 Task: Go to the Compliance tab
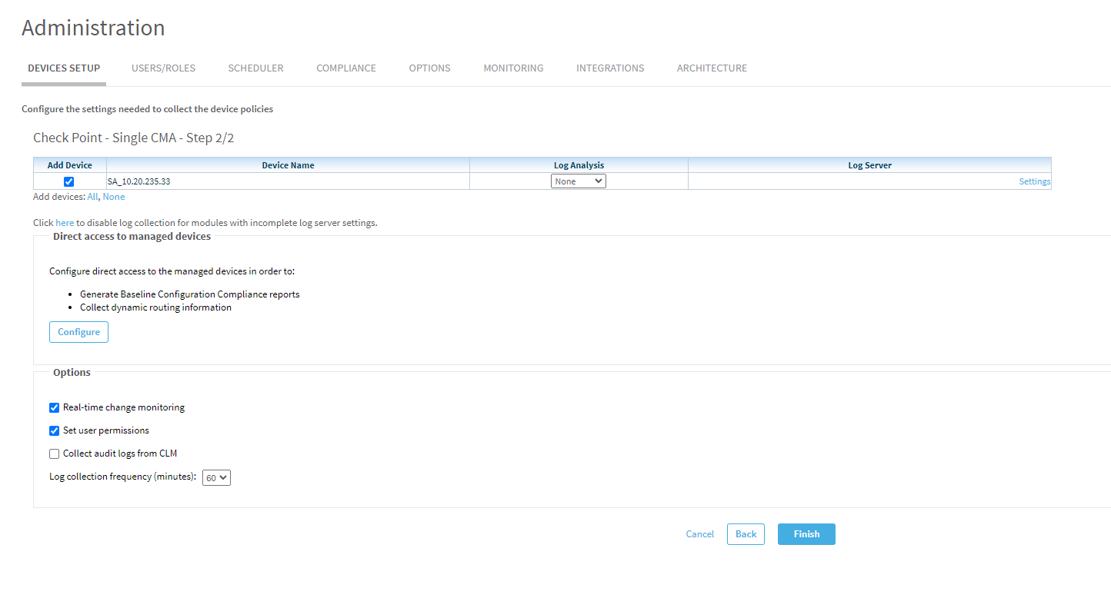[x=346, y=68]
